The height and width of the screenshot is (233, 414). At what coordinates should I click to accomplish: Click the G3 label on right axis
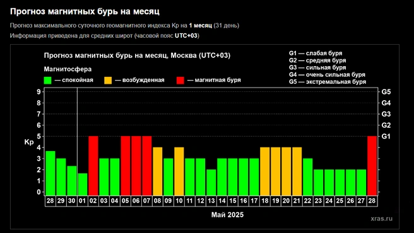point(386,114)
